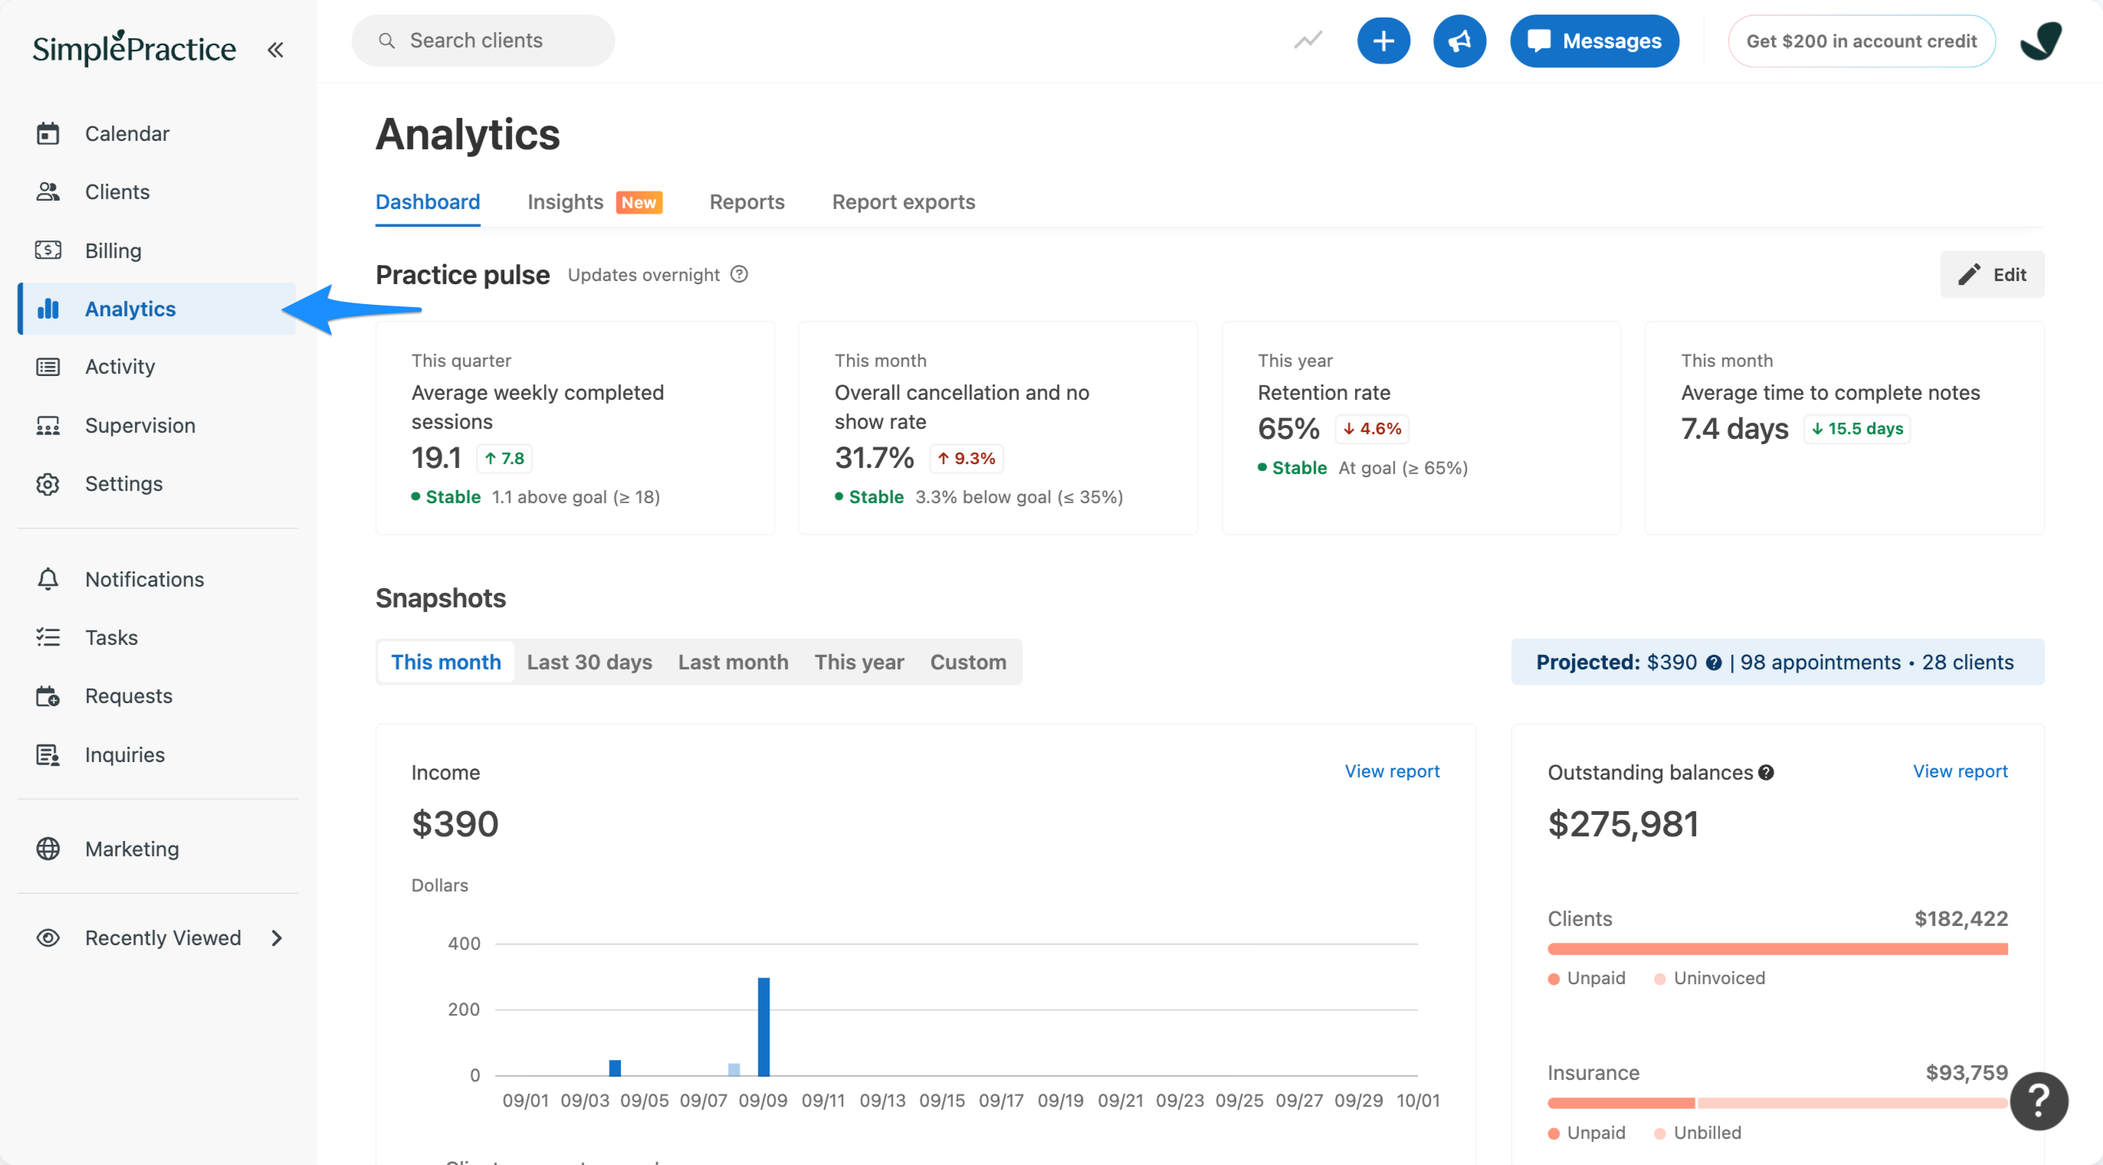
Task: Open the profile avatar menu
Action: point(2040,41)
